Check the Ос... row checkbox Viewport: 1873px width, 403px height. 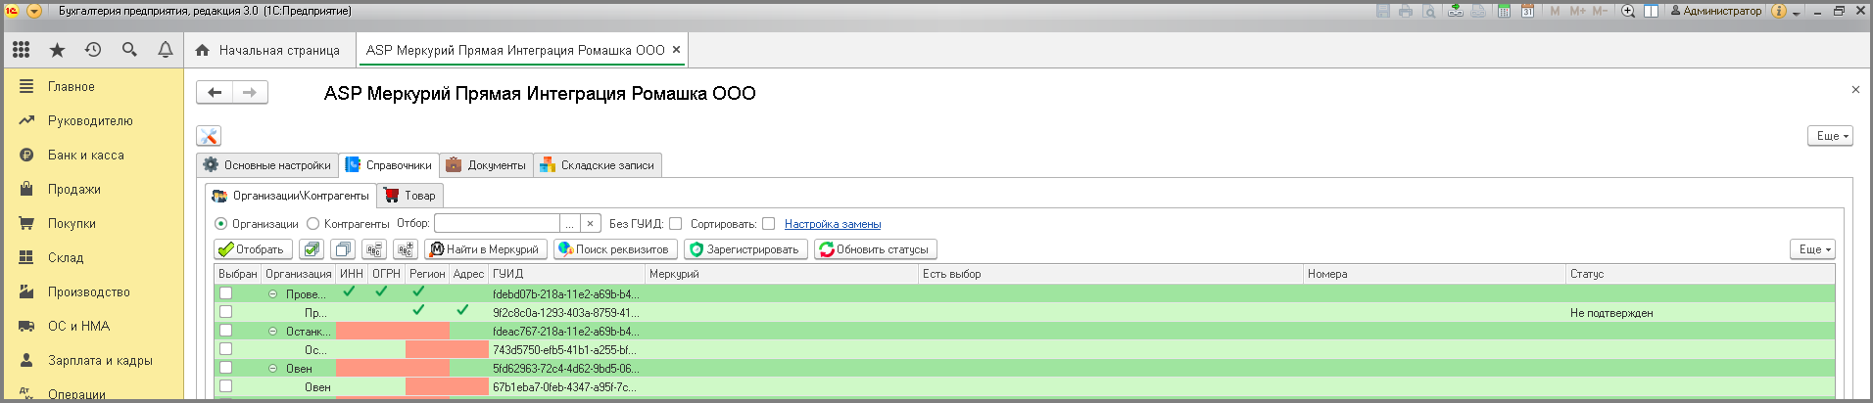225,349
